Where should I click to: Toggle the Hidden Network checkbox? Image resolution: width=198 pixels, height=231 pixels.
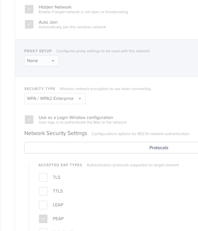(29, 9)
